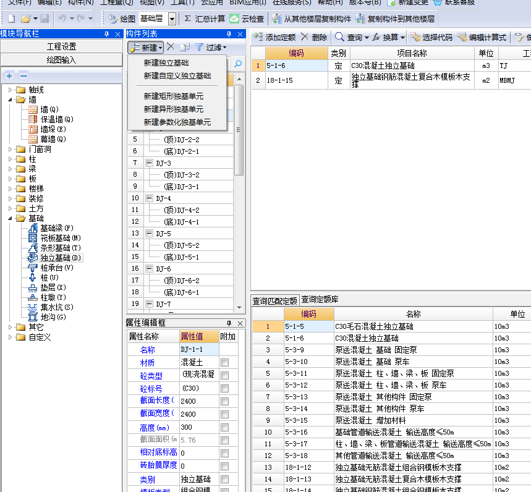The width and height of the screenshot is (531, 492).
Task: Click component list vertical scrollbar thumb
Action: click(239, 130)
